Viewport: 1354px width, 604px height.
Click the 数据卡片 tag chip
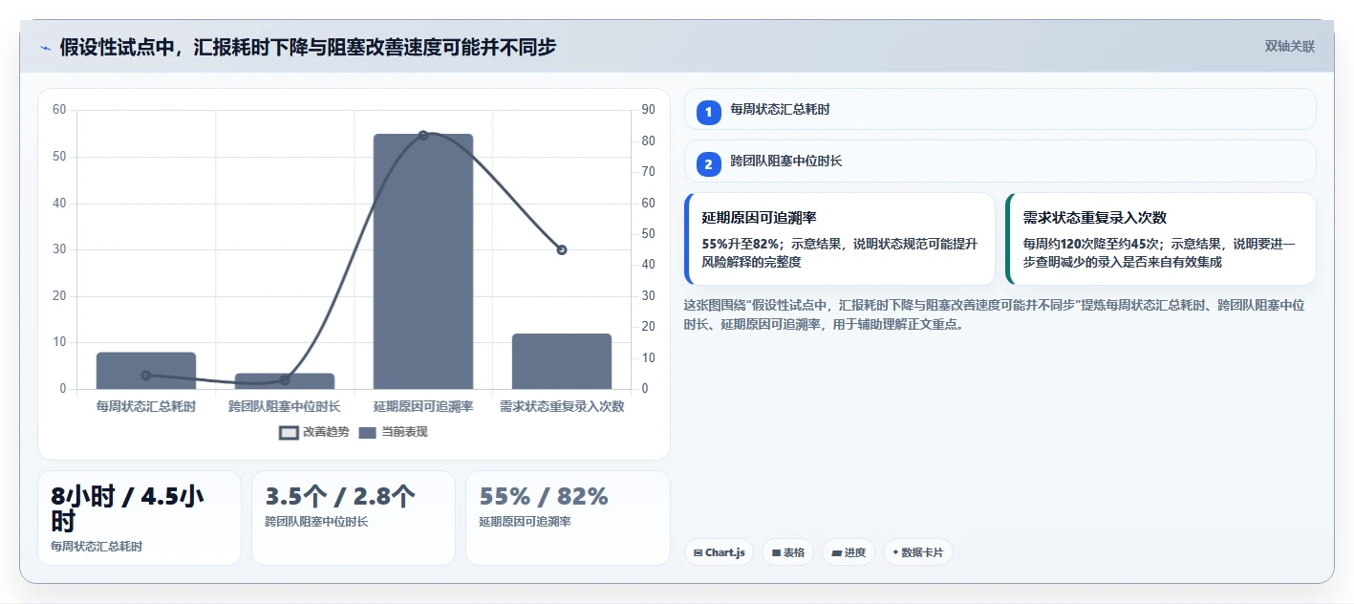917,552
